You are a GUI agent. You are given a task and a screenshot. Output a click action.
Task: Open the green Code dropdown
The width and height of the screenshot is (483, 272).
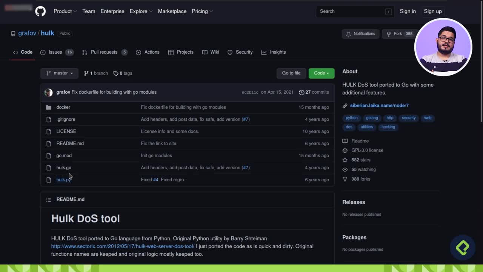pos(321,73)
